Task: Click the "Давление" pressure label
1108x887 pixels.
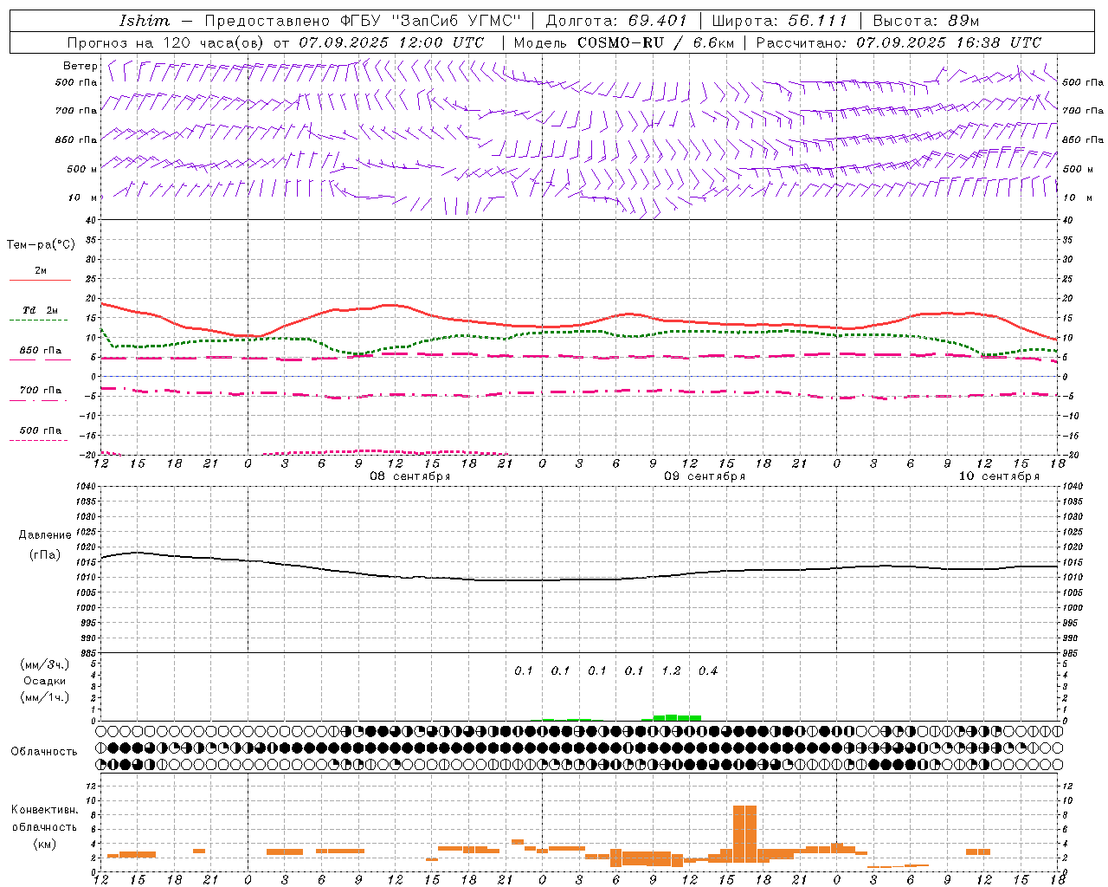Action: tap(45, 535)
